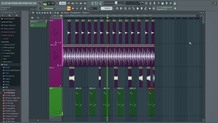Toggle the playlist magnet snap icon
Viewport: 218px width, 123px height.
click(33, 13)
